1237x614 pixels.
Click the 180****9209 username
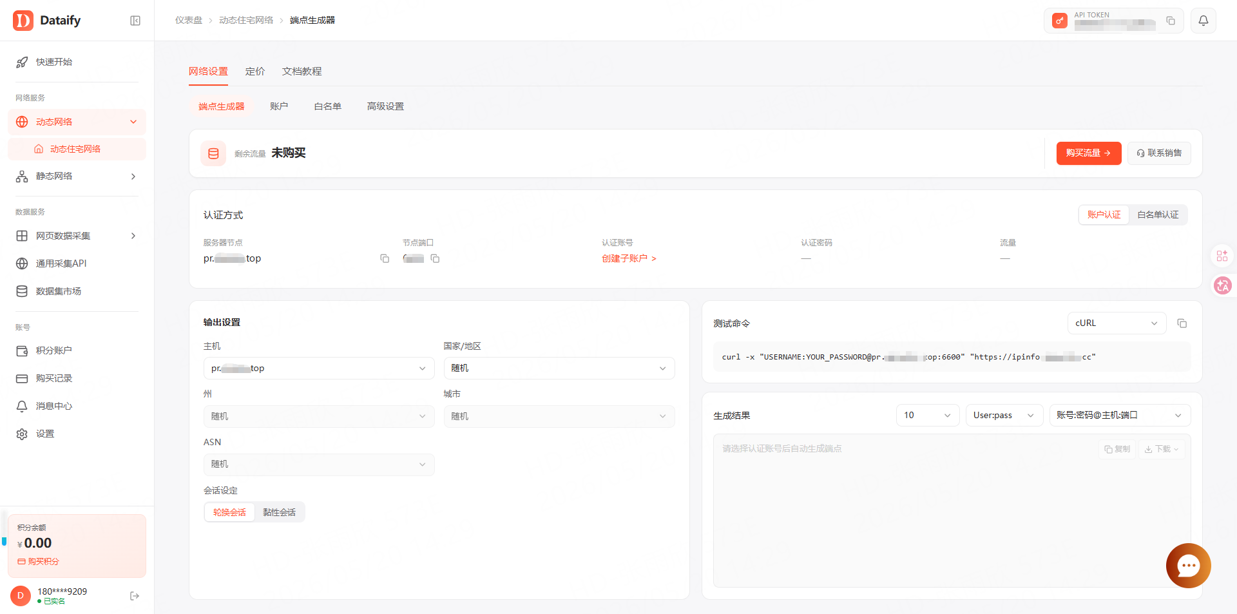(x=62, y=591)
